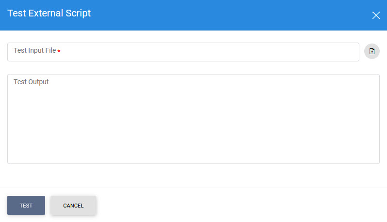Dismiss dialog with the X icon
Viewport: 387px width, 222px height.
click(376, 15)
